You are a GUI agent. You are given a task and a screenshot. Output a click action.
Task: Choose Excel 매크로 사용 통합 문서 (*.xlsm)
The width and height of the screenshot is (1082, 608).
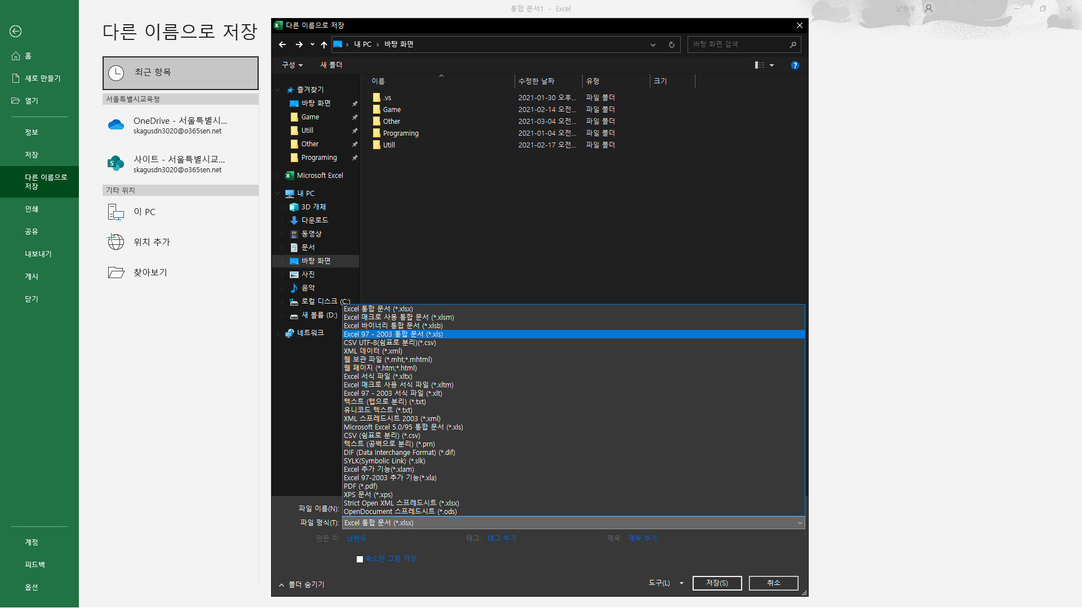574,318
